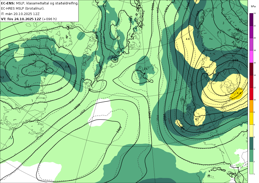Click the crimson 12–14 hPa legend swatch
Screen dimensions: 259x183
click(251, 81)
